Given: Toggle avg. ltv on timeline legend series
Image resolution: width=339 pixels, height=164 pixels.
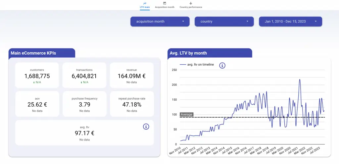Looking at the screenshot, I should coord(197,65).
